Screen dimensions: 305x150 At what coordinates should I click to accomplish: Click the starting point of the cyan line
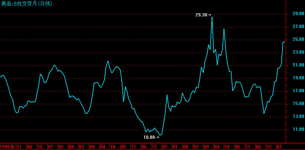[1, 77]
